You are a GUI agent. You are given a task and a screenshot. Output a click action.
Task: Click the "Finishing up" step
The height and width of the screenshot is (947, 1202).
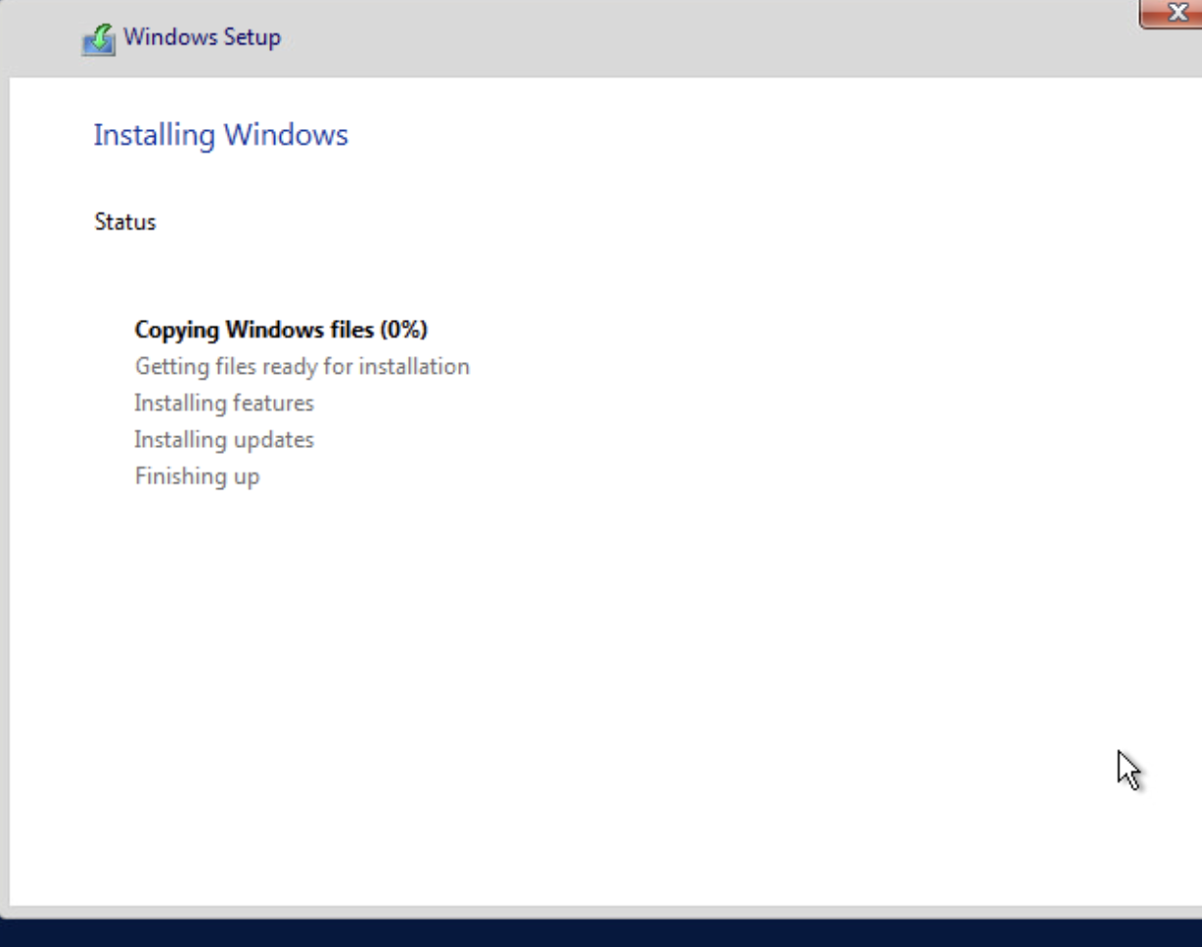pos(197,476)
